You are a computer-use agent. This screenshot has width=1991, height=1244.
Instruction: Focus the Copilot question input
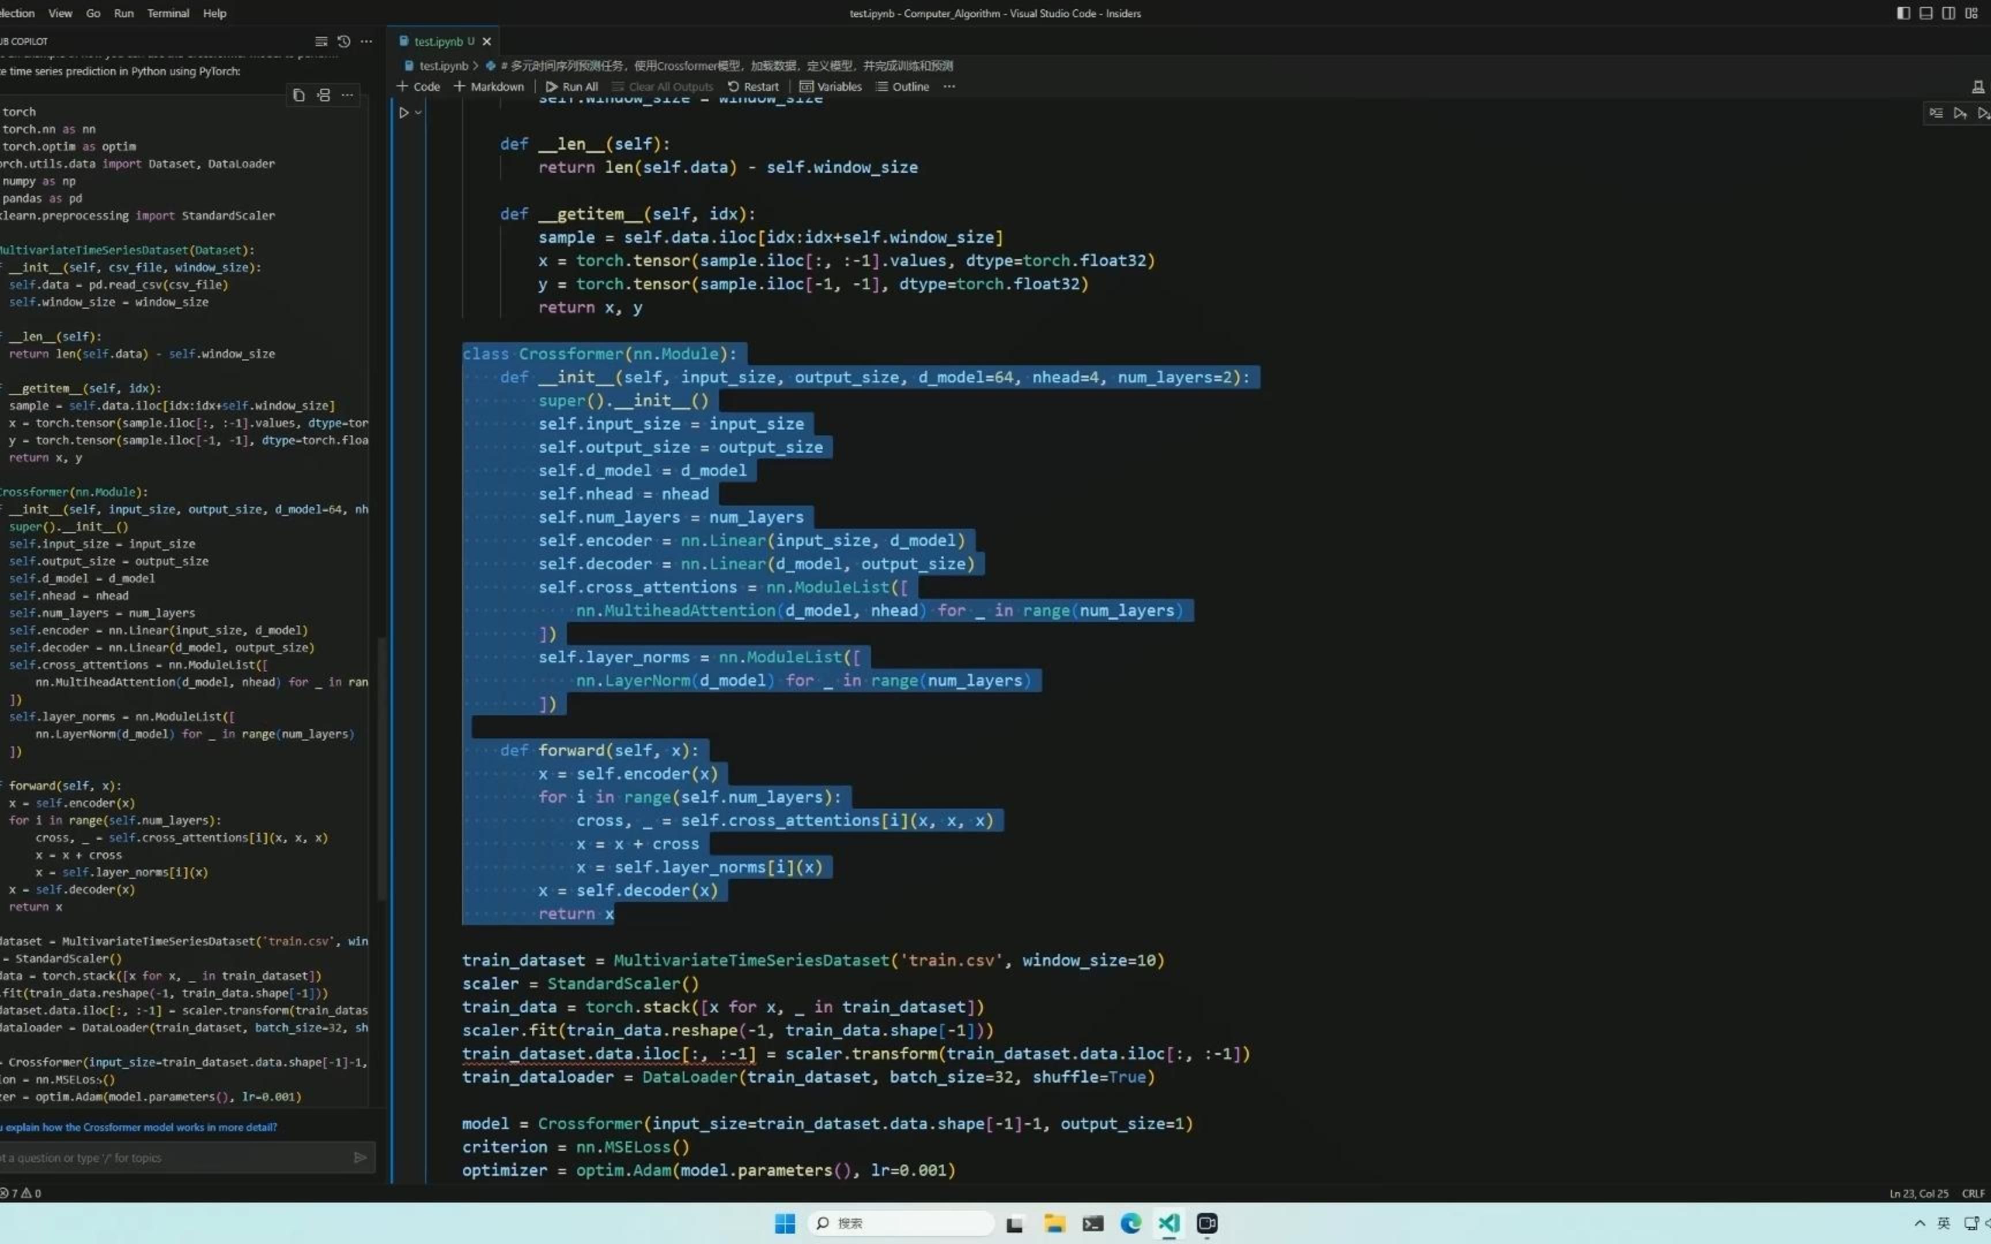pyautogui.click(x=173, y=1158)
